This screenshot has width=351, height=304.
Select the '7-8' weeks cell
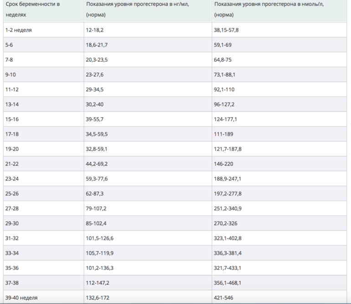coord(10,60)
